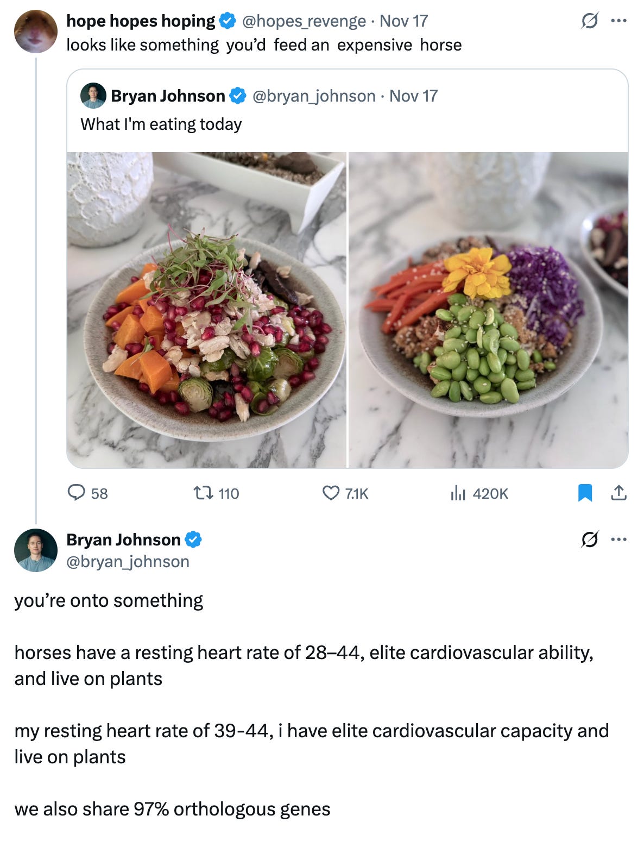Toggle the bookmark off the quoted post

585,493
